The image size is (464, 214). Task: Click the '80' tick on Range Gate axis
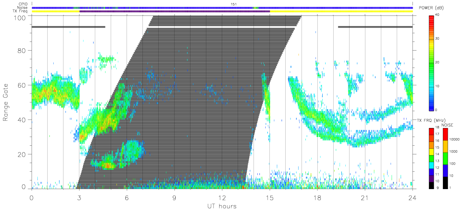22,51
